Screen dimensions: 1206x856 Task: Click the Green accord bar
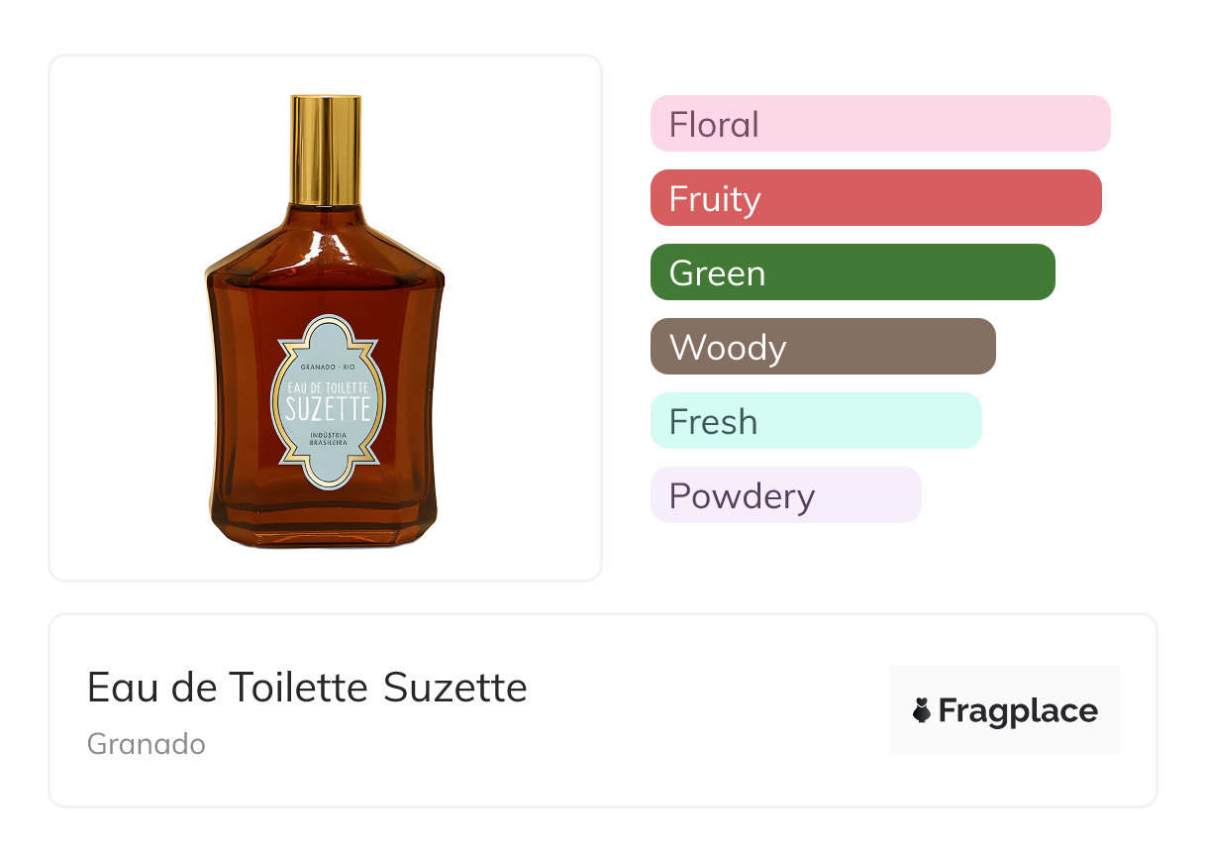[852, 272]
